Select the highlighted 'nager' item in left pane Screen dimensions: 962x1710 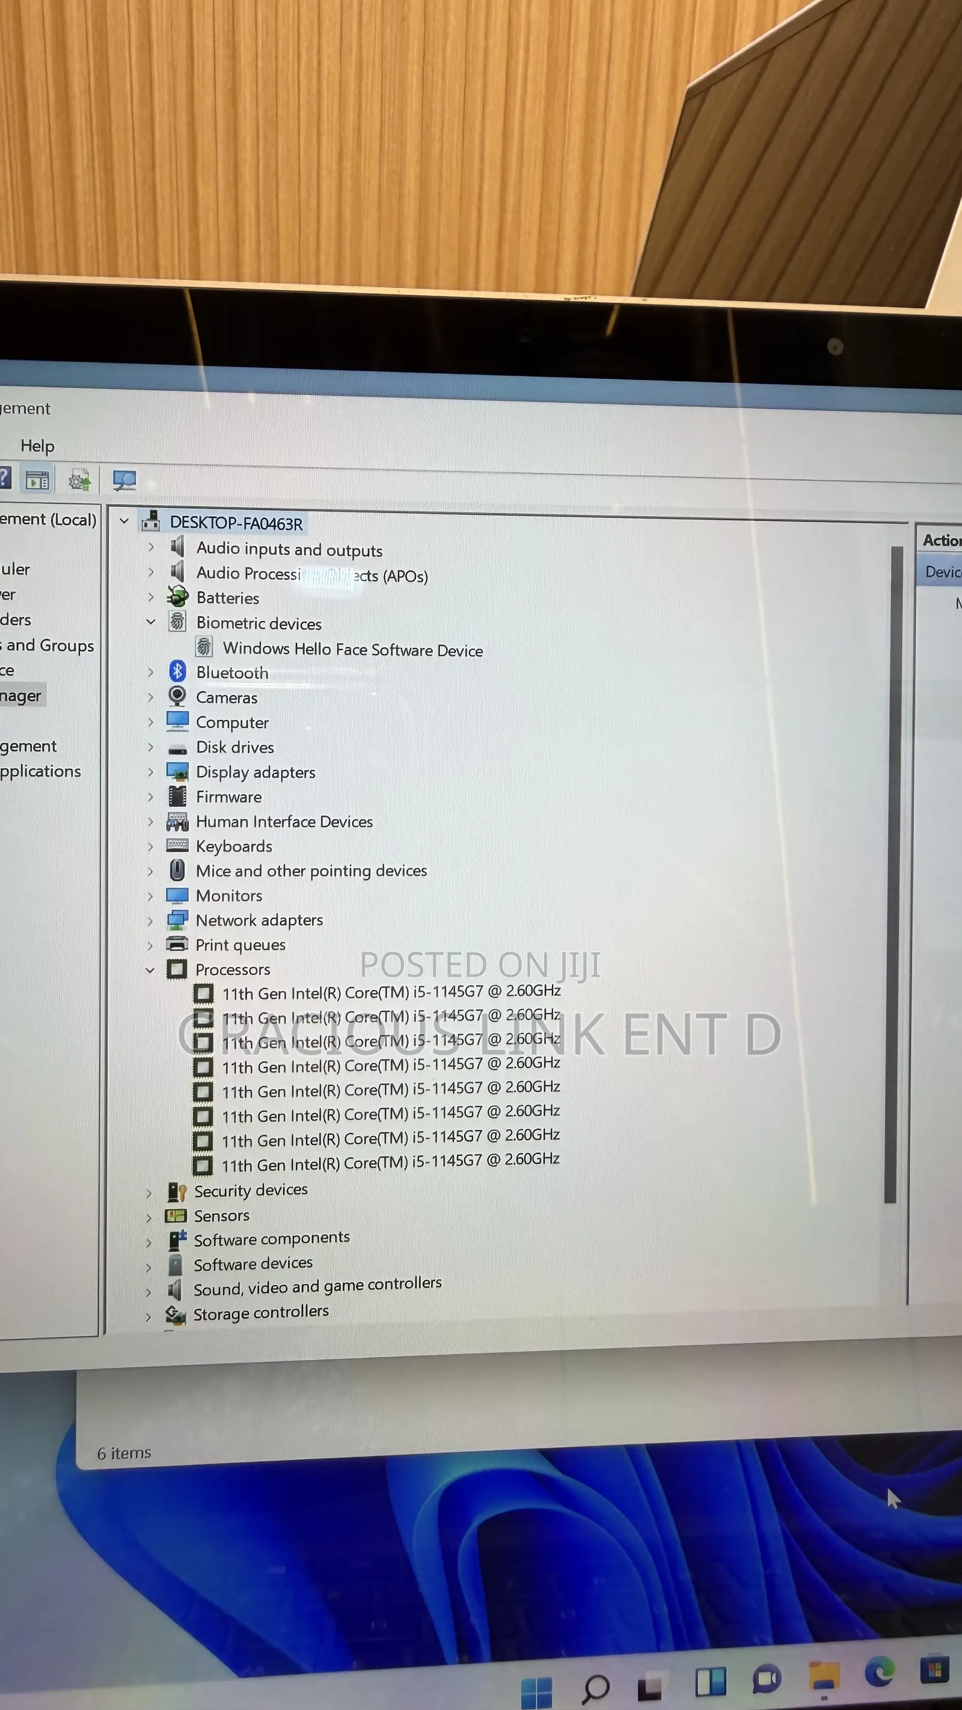click(22, 695)
